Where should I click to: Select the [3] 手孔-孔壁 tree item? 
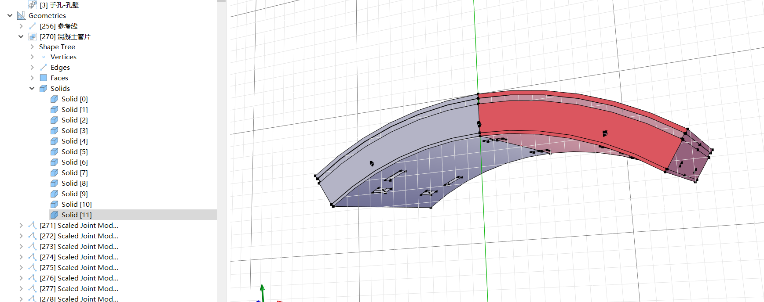click(59, 5)
